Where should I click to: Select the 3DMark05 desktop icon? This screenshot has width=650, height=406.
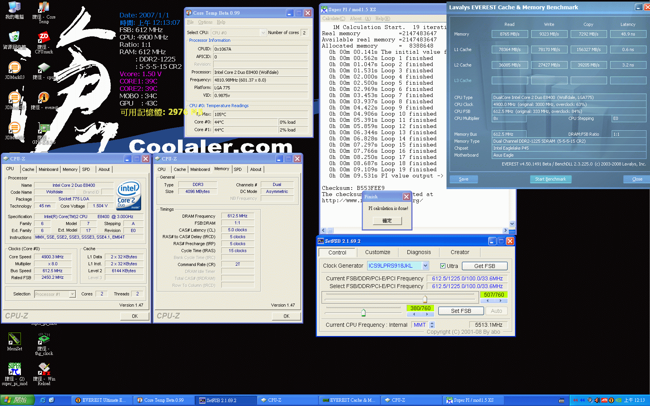tap(14, 101)
